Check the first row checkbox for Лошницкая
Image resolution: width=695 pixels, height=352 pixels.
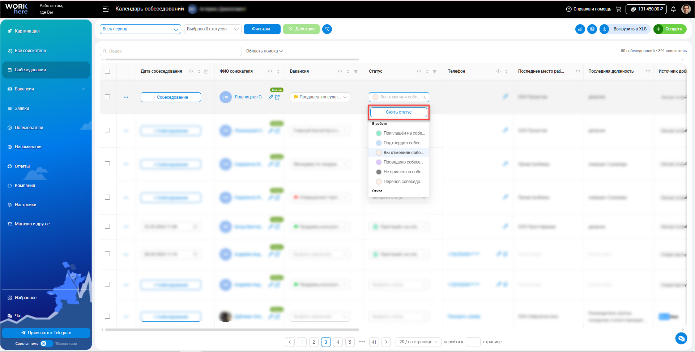click(x=107, y=97)
